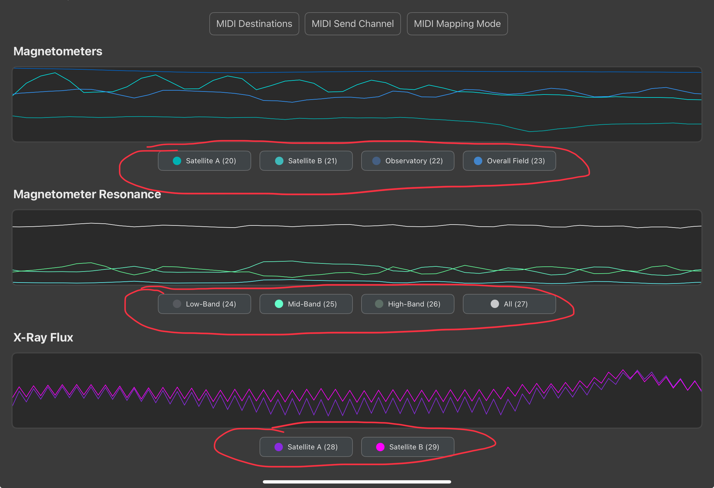Click inside the X-Ray Flux chart
This screenshot has height=488, width=714.
(356, 390)
